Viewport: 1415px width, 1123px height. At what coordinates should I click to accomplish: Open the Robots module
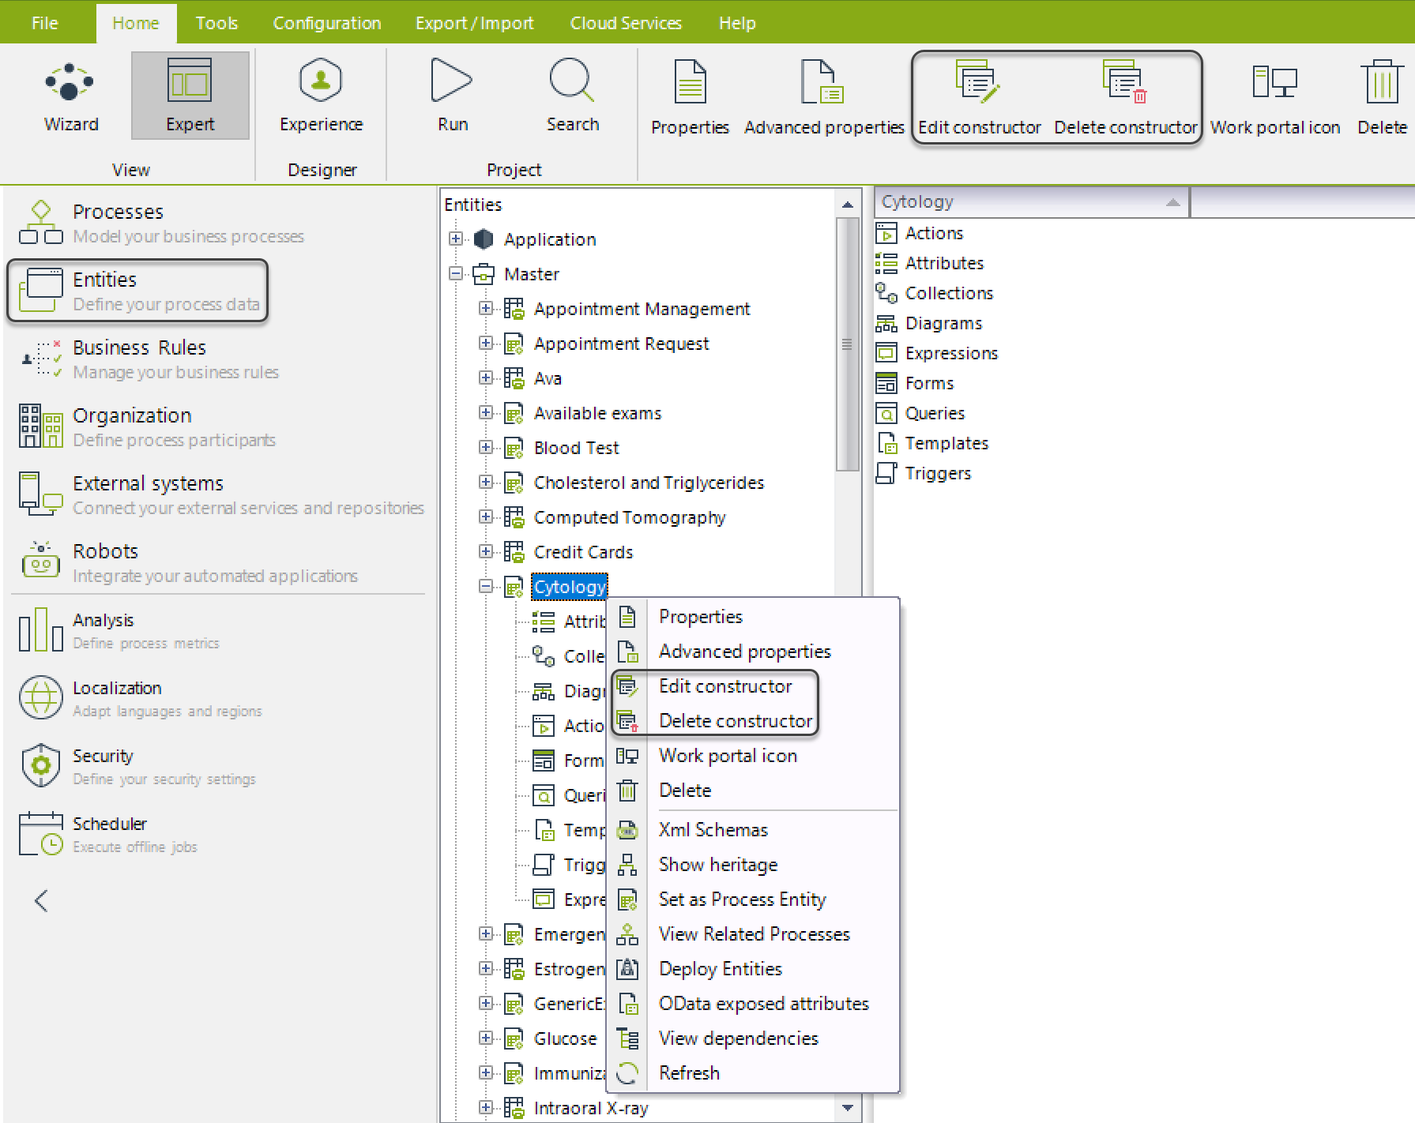(188, 562)
